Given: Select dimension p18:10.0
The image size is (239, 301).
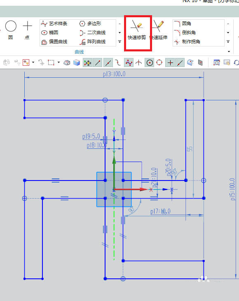Looking at the screenshot, I should coord(96,145).
